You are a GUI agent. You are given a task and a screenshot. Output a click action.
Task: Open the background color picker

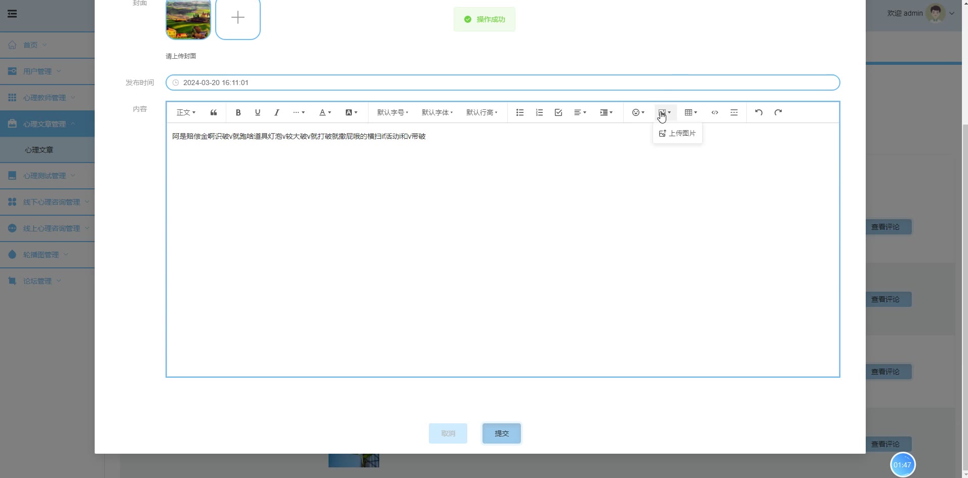point(351,112)
